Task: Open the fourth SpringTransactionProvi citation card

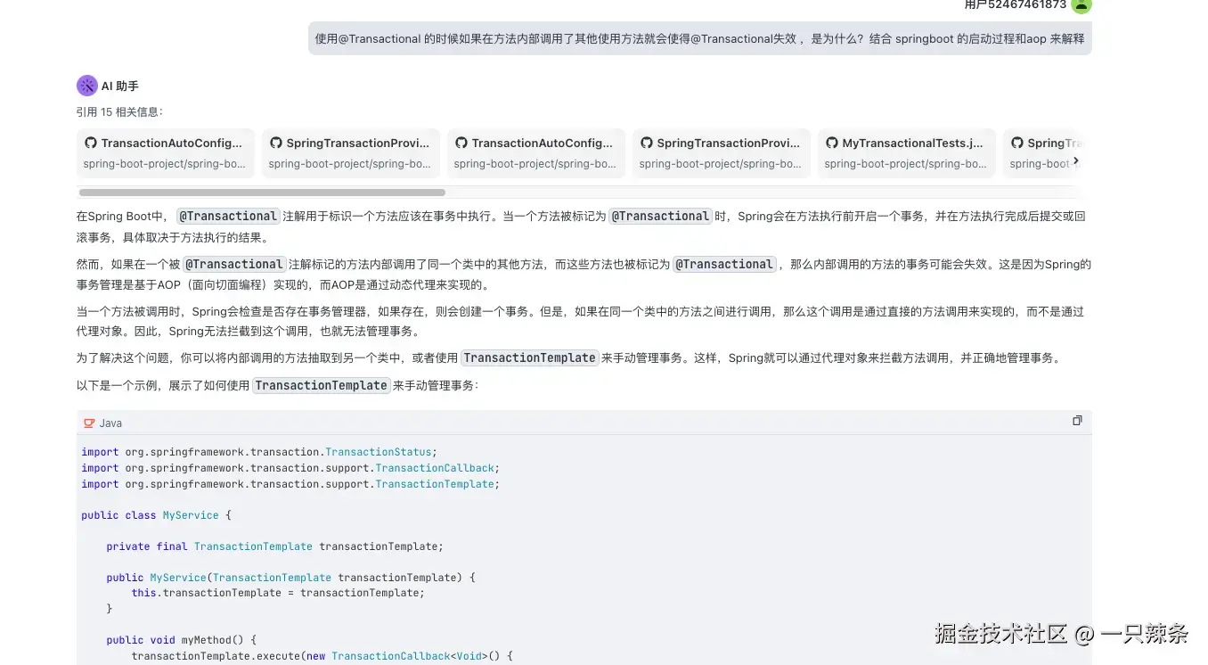Action: (721, 152)
